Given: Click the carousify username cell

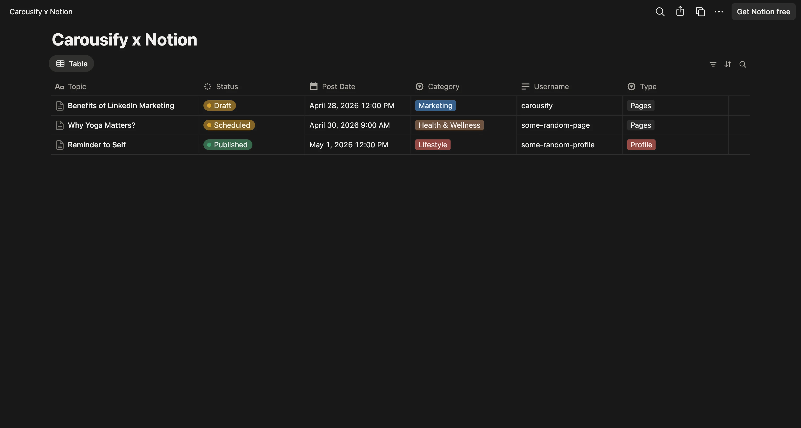Looking at the screenshot, I should click(570, 106).
